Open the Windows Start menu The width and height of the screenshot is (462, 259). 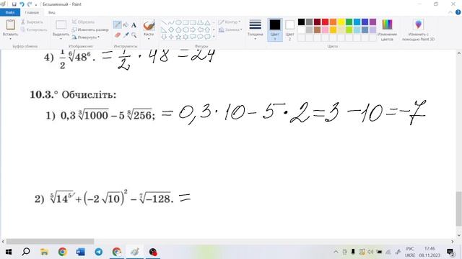pyautogui.click(x=8, y=252)
